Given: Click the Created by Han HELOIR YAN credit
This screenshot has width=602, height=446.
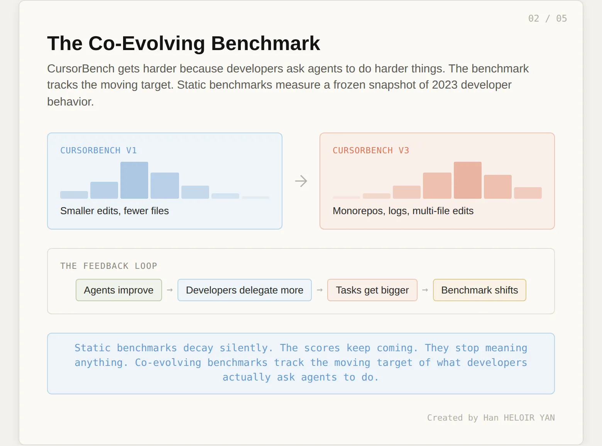Looking at the screenshot, I should pyautogui.click(x=491, y=418).
